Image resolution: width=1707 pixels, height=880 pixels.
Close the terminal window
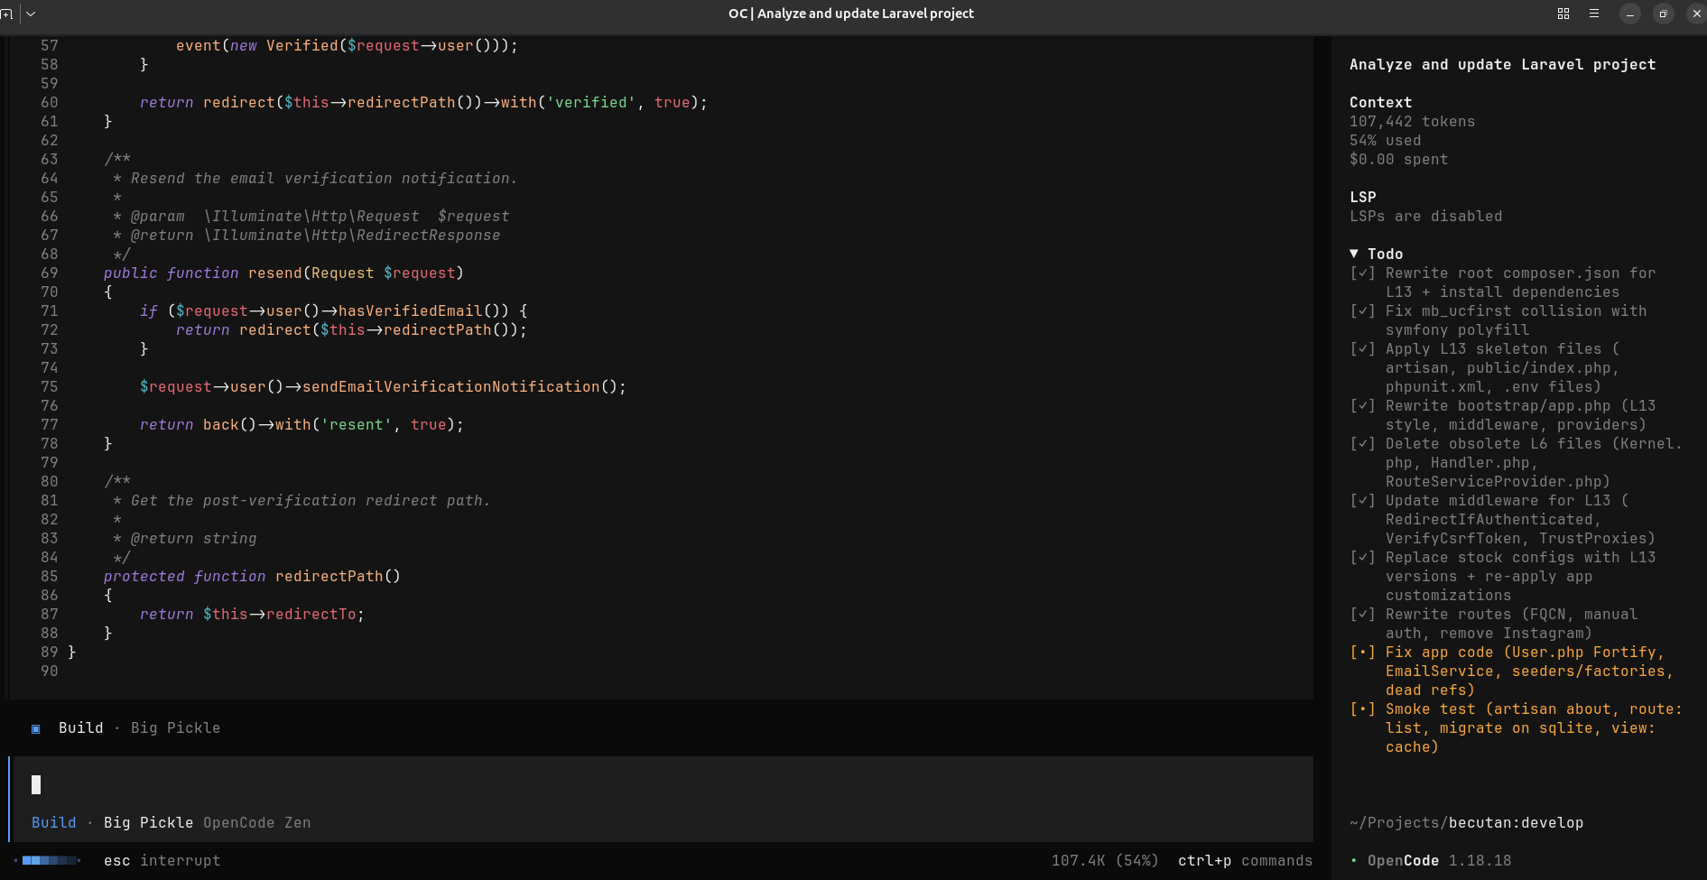(1696, 14)
